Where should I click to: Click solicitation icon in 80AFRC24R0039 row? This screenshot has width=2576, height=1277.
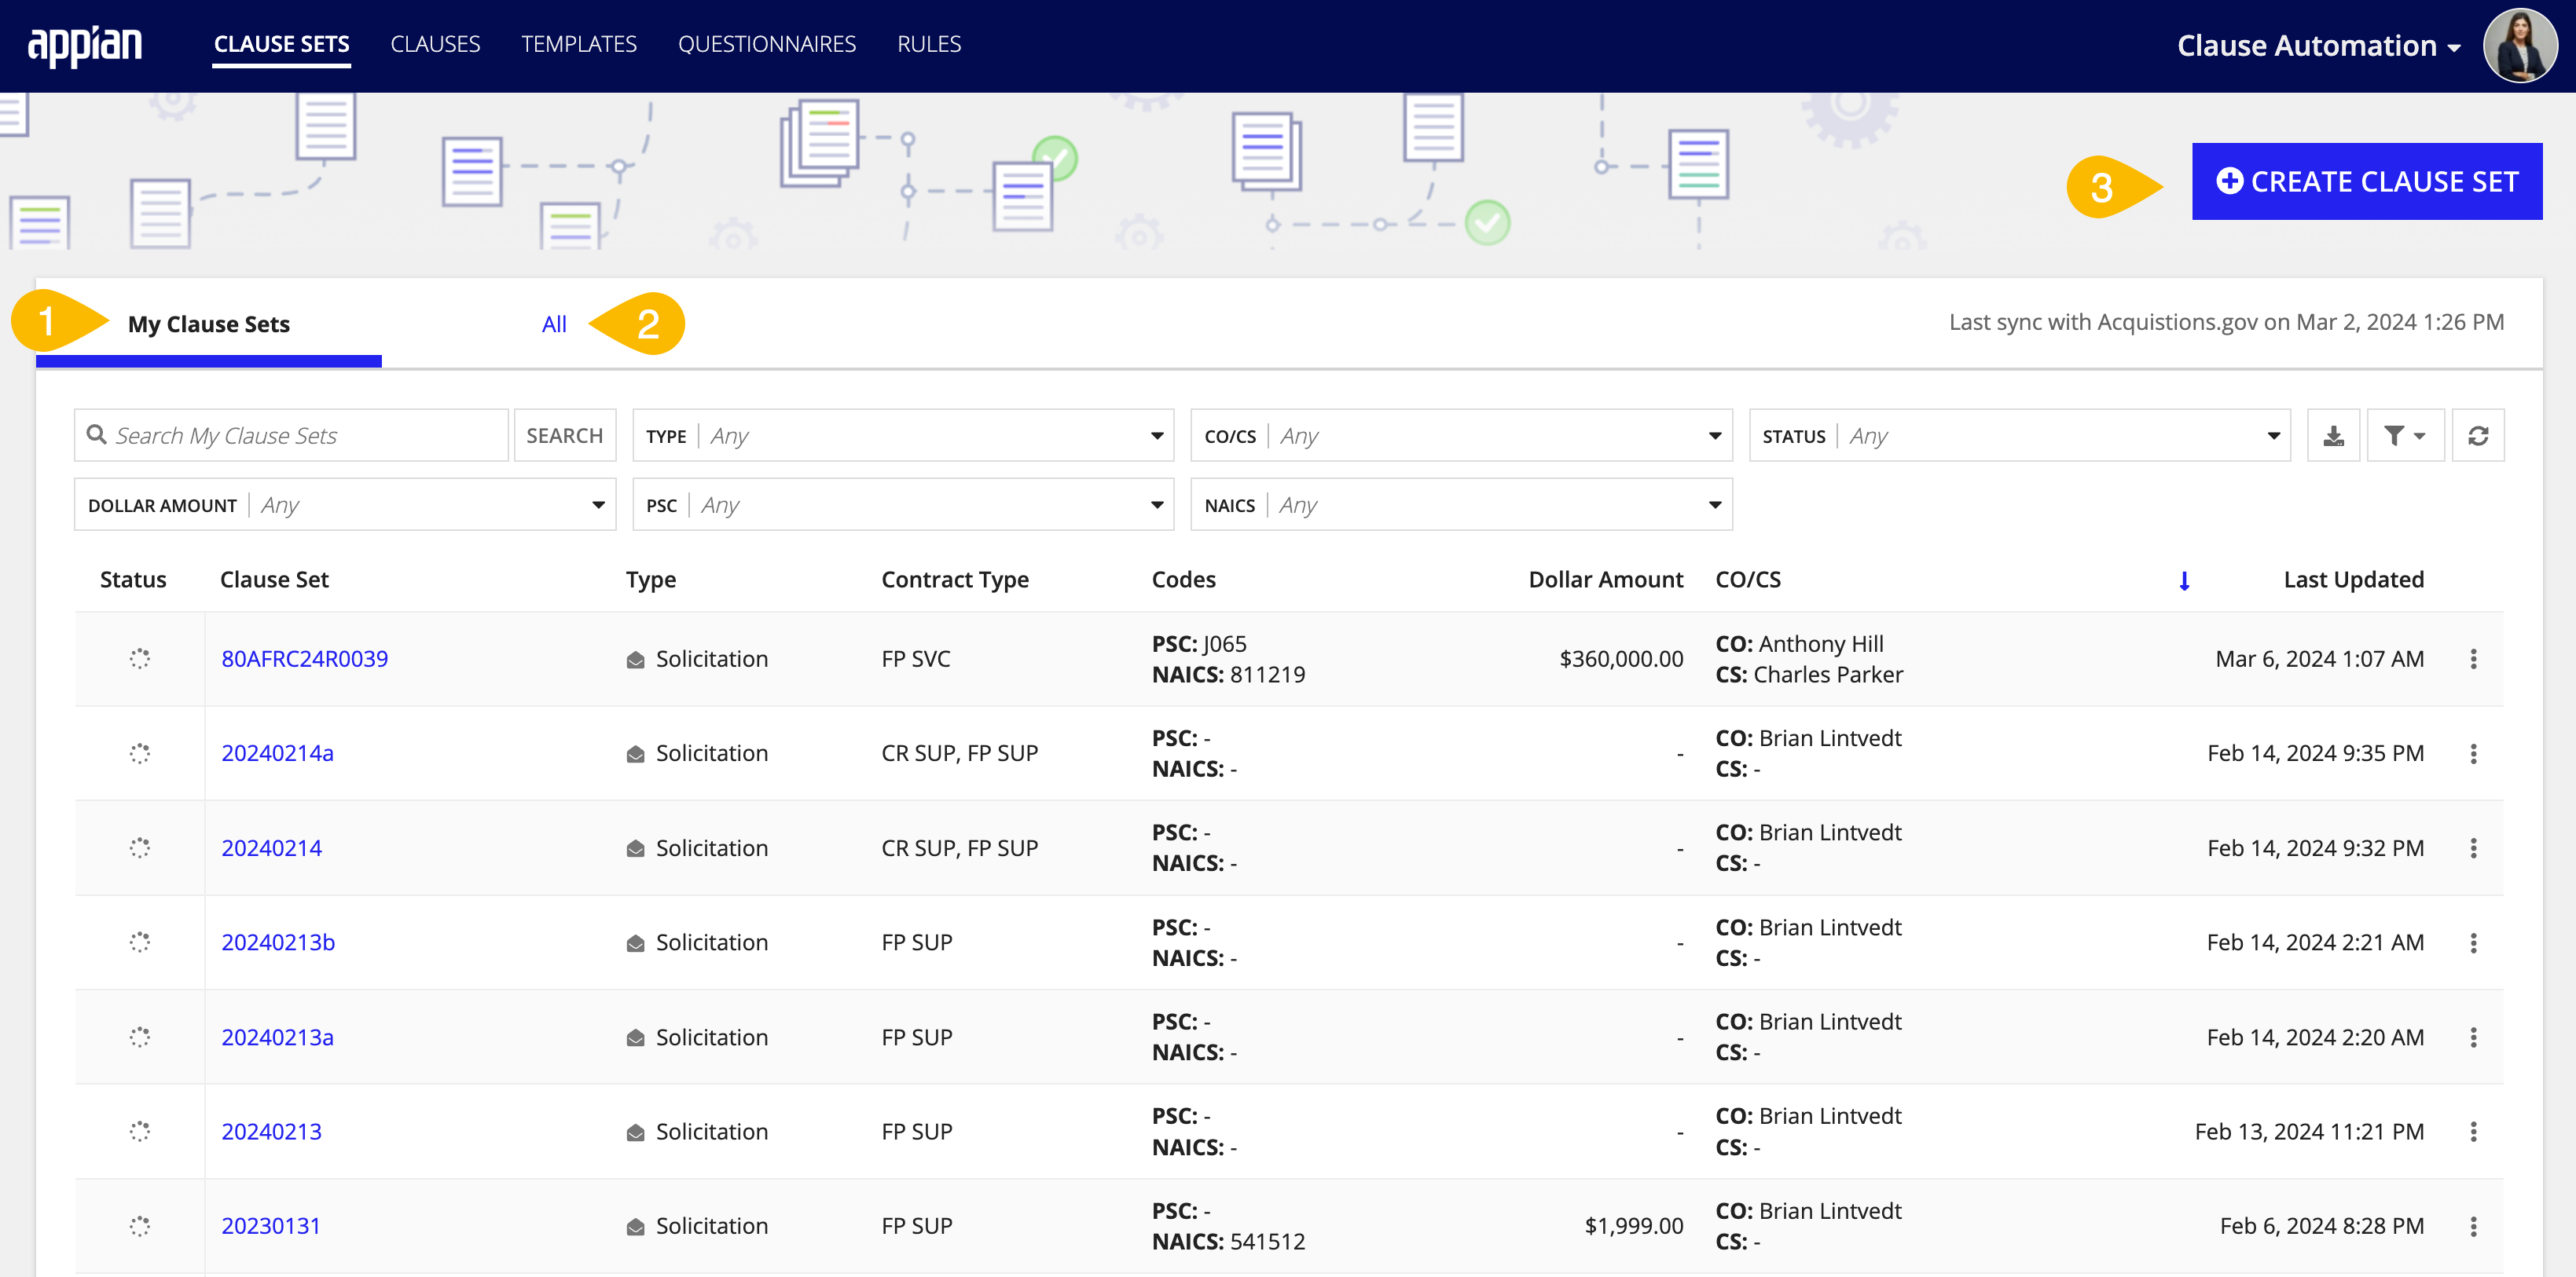(x=635, y=660)
